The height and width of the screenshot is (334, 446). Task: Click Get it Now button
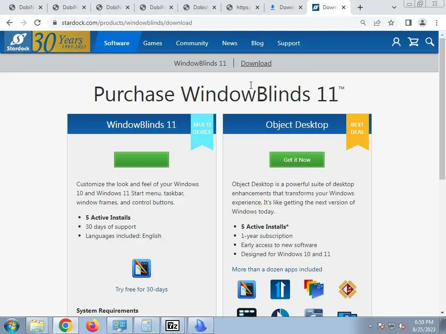pyautogui.click(x=297, y=160)
